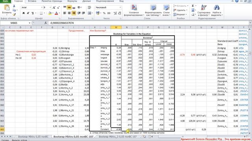Click the Copy icon

point(14,10)
